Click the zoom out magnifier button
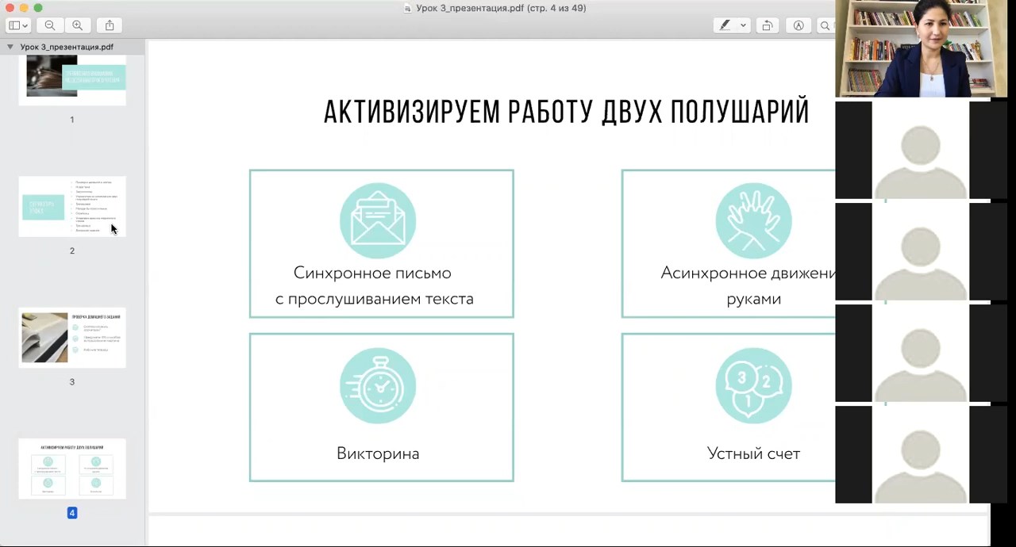Screen dimensions: 1016x547 pos(50,25)
